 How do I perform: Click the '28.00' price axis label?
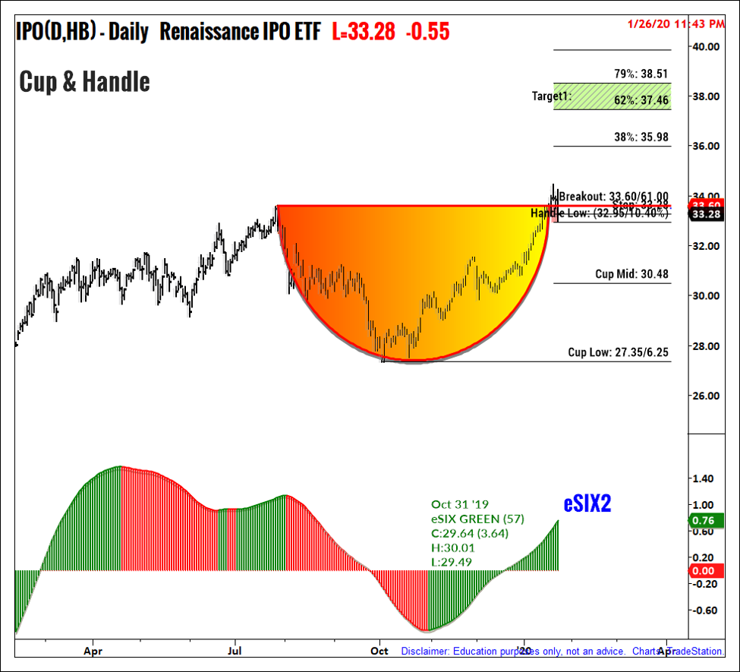point(706,346)
